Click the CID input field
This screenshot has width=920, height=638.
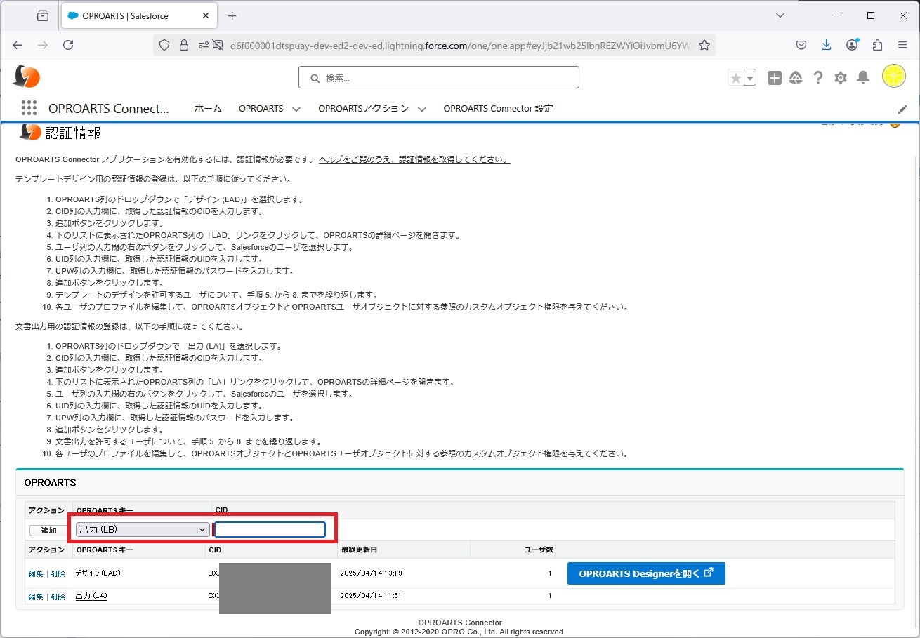click(271, 529)
